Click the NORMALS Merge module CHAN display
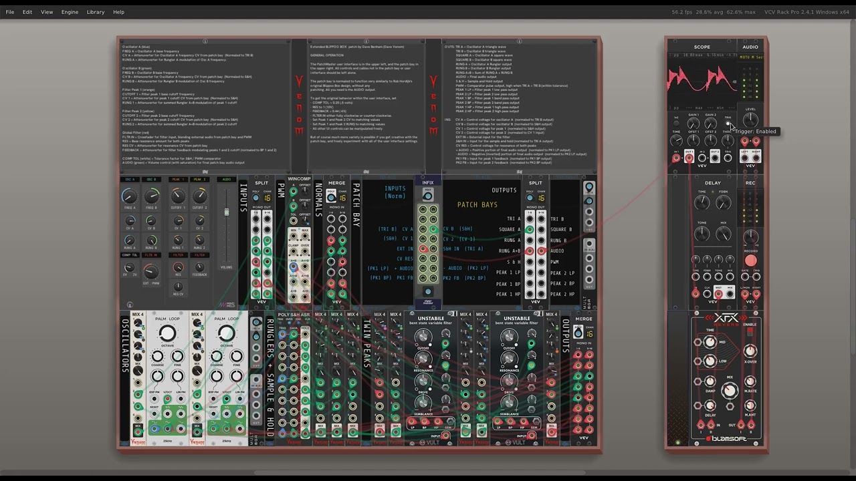Image resolution: width=856 pixels, height=481 pixels. tap(342, 198)
